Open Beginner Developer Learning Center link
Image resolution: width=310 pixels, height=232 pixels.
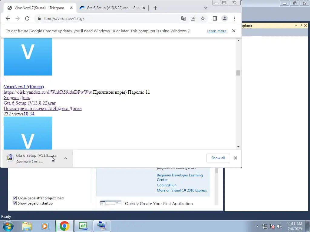click(180, 177)
